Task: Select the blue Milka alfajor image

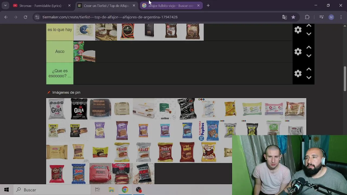Action: pyautogui.click(x=165, y=131)
